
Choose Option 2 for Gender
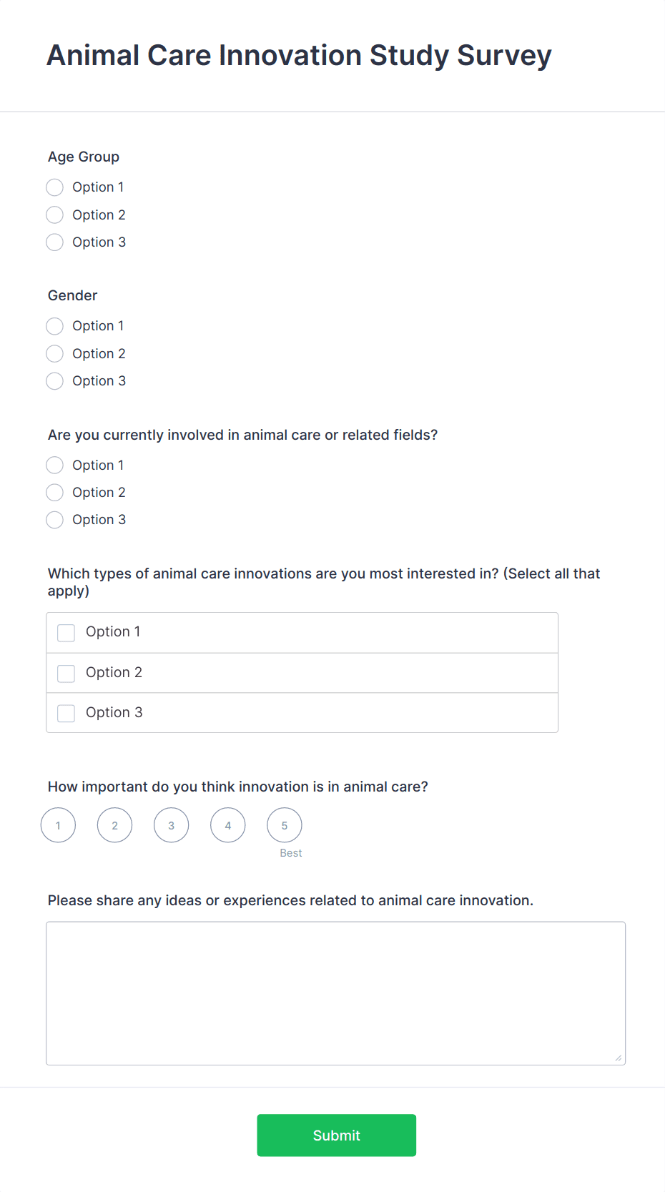click(x=55, y=353)
